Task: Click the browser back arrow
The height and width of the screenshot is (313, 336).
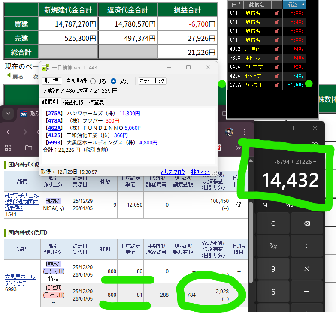Action: click(9, 132)
